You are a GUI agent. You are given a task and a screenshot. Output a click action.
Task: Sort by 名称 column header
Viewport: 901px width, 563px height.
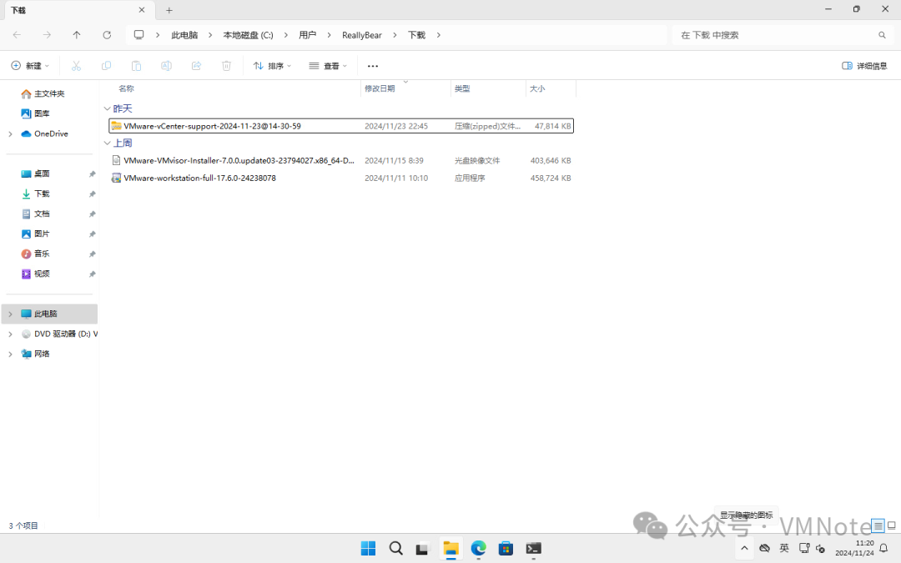(x=126, y=88)
